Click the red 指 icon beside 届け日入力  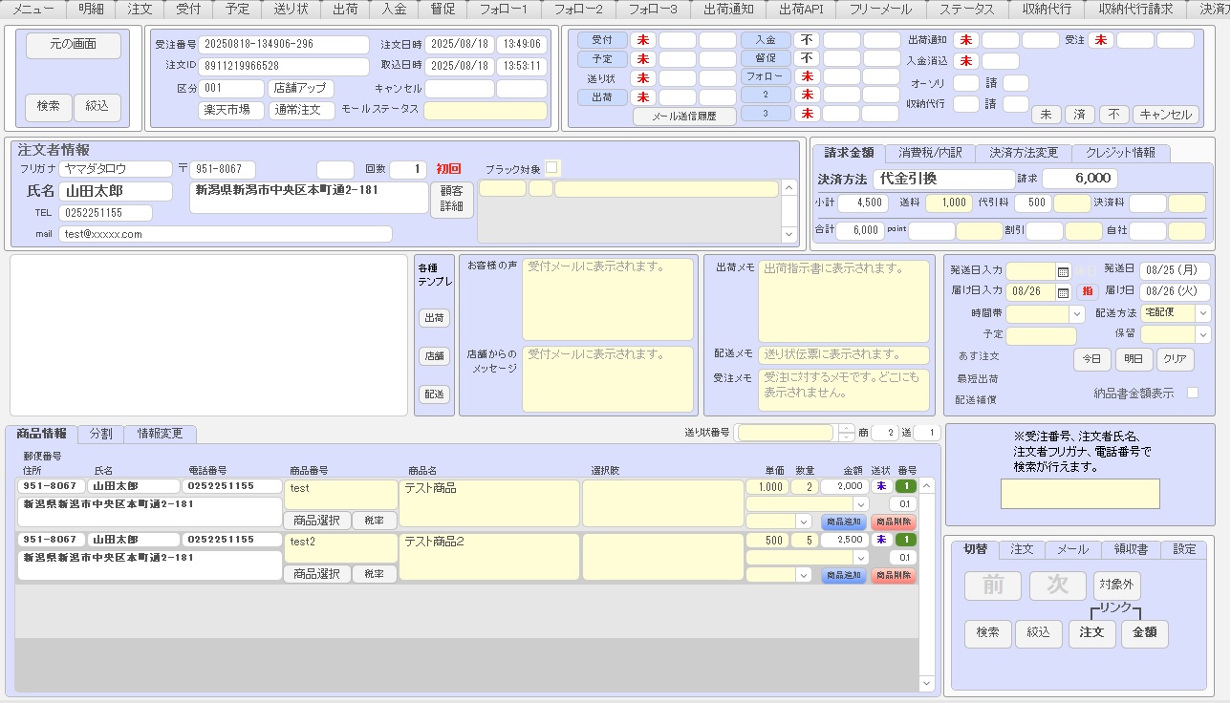(1088, 291)
